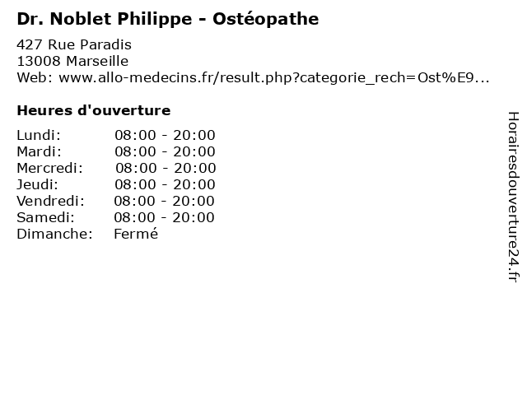
Task: Select the Dimanche day label
Action: pos(54,234)
